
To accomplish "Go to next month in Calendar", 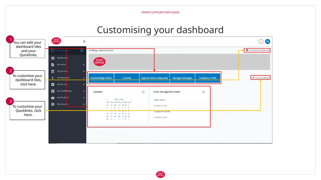I will tap(131, 100).
